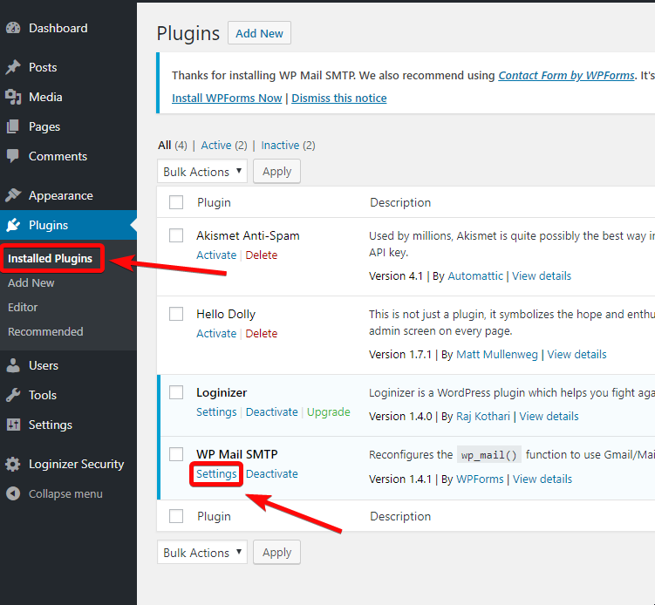Open the bottom Bulk Actions dropdown
This screenshot has width=655, height=605.
coord(202,552)
